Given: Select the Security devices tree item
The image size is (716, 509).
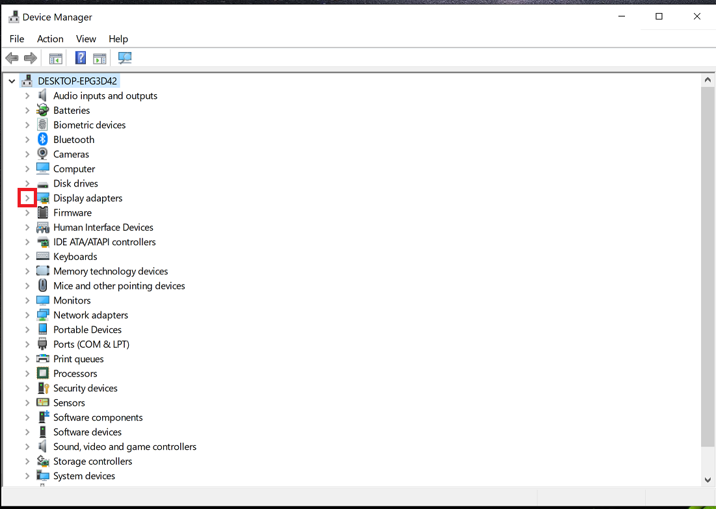Looking at the screenshot, I should click(x=85, y=388).
